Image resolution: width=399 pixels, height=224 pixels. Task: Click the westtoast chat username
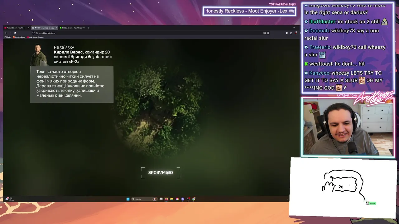321,64
